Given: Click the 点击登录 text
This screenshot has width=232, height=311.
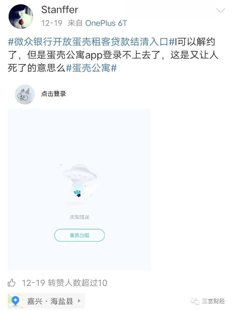Looking at the screenshot, I should 54,94.
